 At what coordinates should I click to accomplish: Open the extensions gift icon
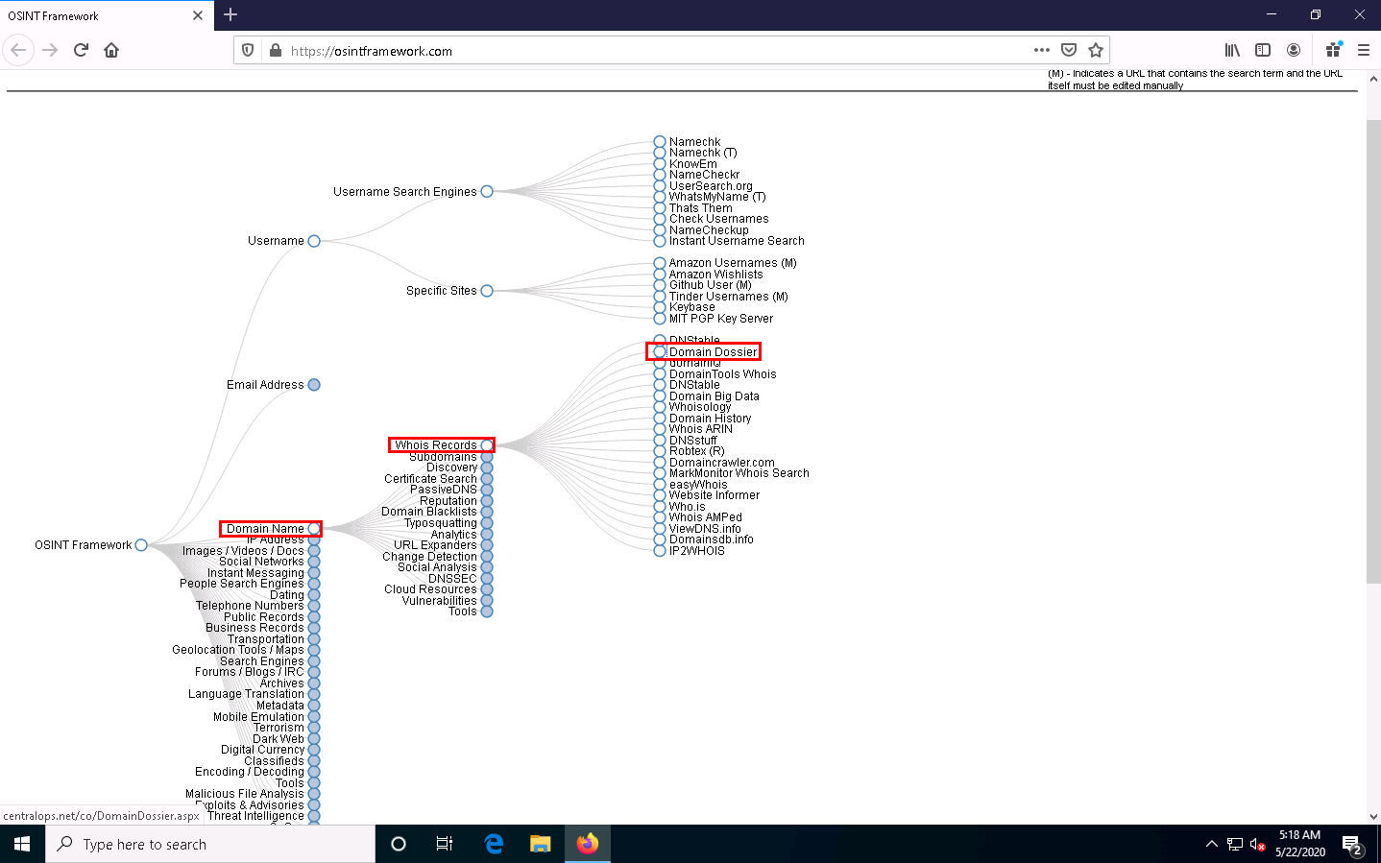pyautogui.click(x=1333, y=50)
